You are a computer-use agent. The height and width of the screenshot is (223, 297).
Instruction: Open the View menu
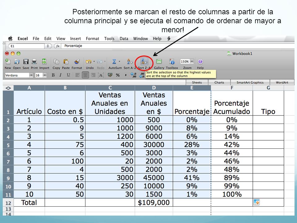[x=61, y=38]
